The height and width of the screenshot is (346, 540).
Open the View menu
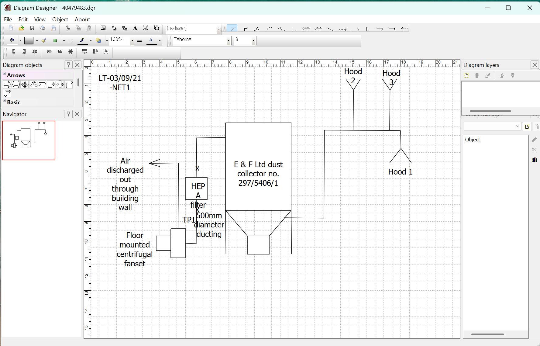[40, 19]
